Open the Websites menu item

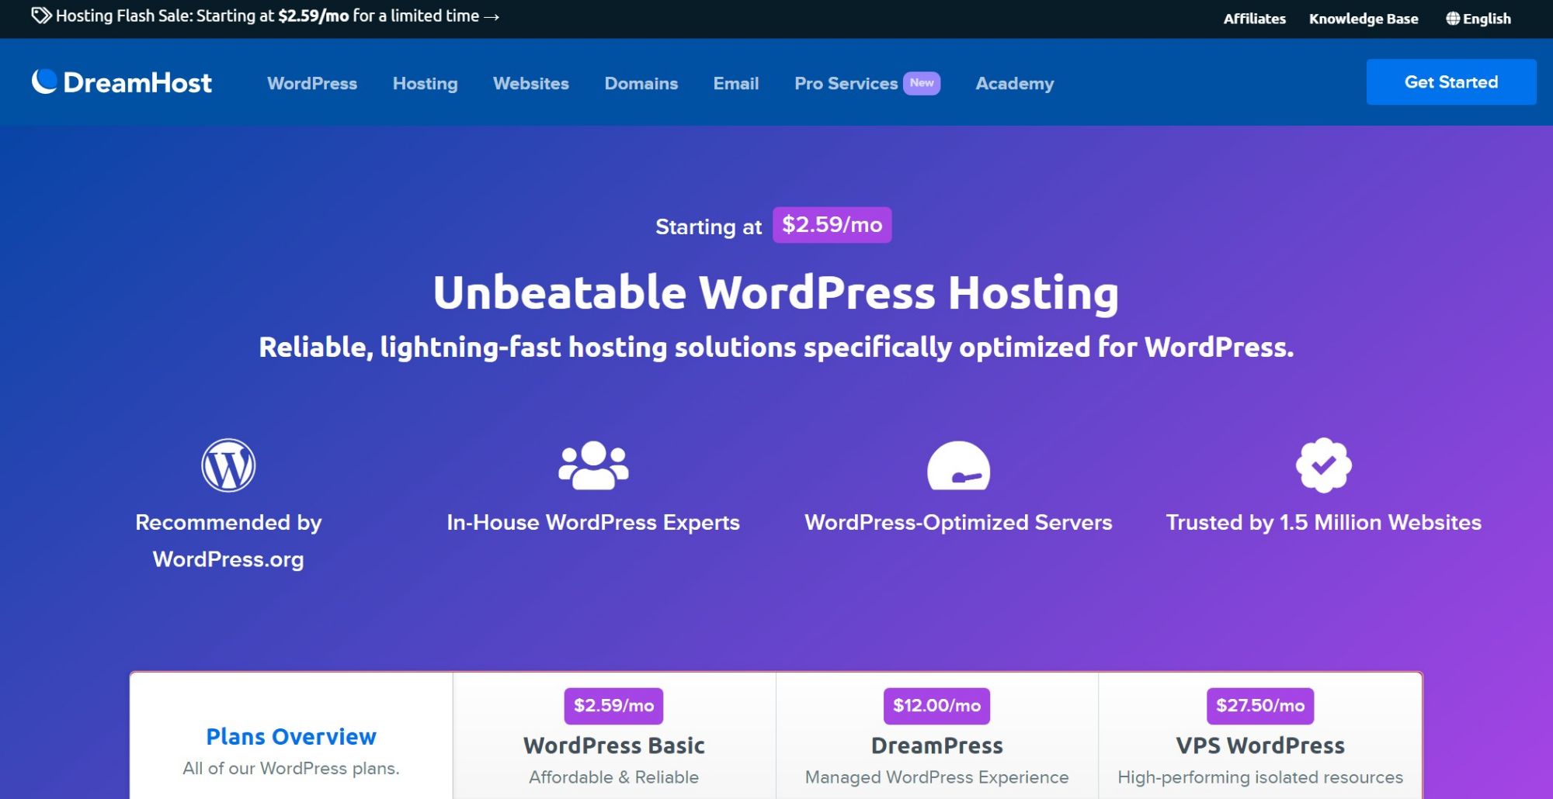coord(530,83)
